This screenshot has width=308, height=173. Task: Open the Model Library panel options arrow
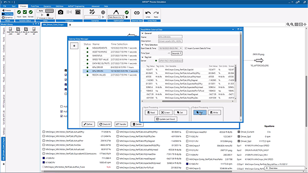click(x=33, y=24)
